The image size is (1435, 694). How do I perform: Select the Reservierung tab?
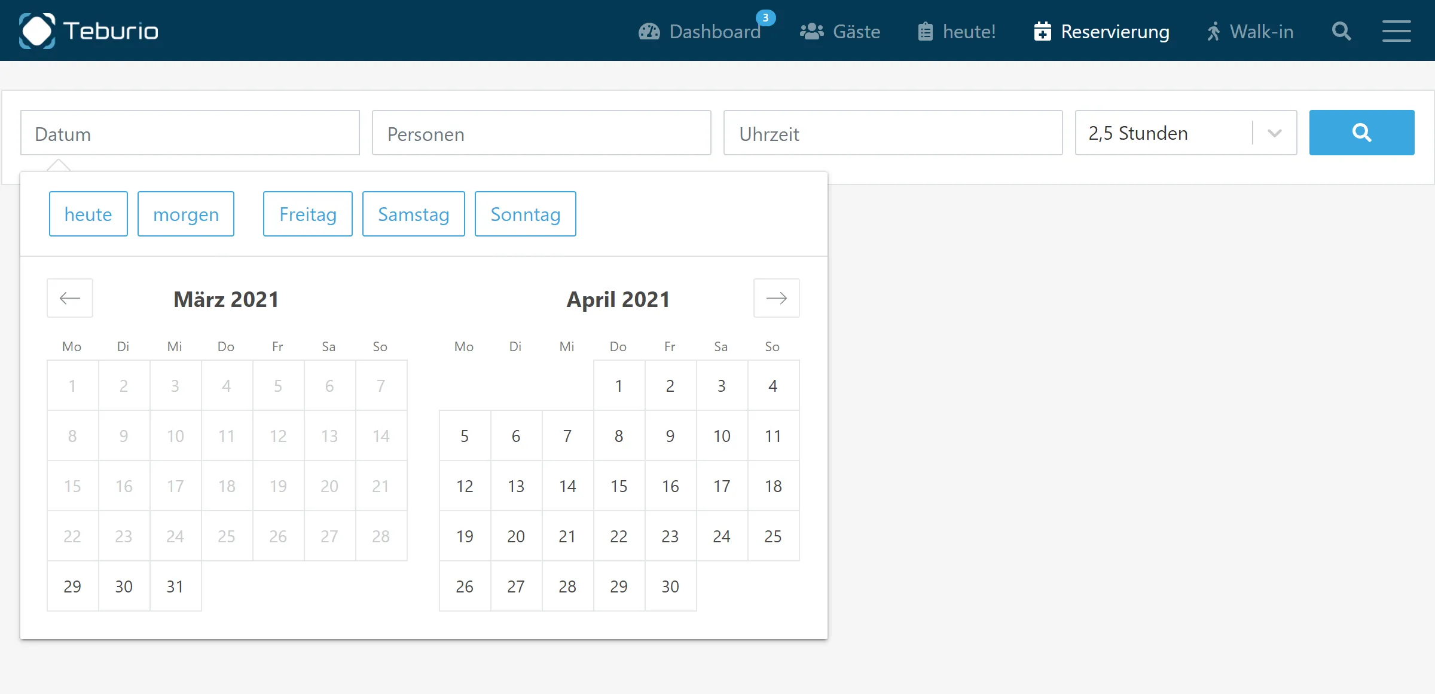point(1101,31)
